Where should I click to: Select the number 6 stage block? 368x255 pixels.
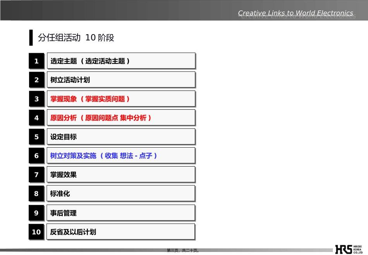[36, 156]
